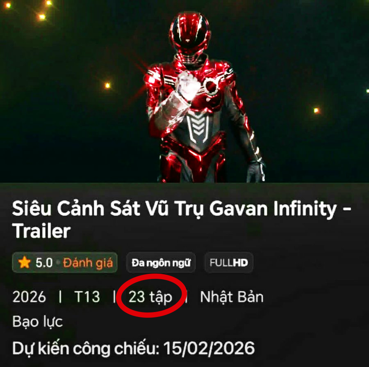Click the expected premiere date 15/02/2026
Image resolution: width=369 pixels, height=367 pixels.
point(209,348)
